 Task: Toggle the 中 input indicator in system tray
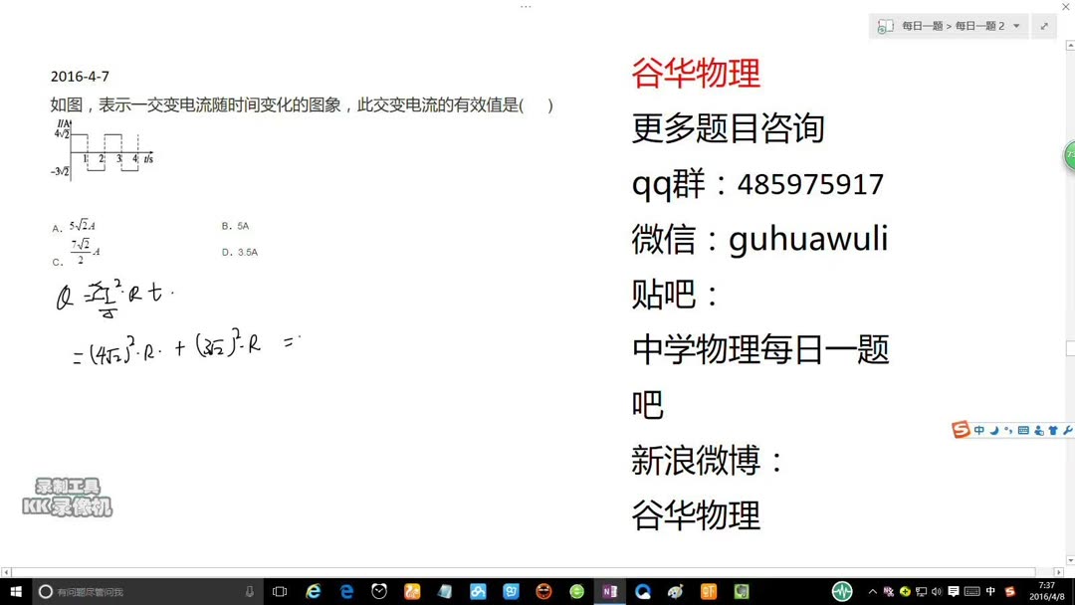coord(989,591)
